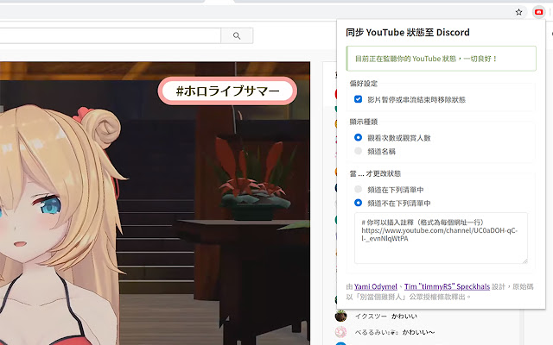Click the 顯示種類 section label
The height and width of the screenshot is (345, 553).
pyautogui.click(x=364, y=122)
